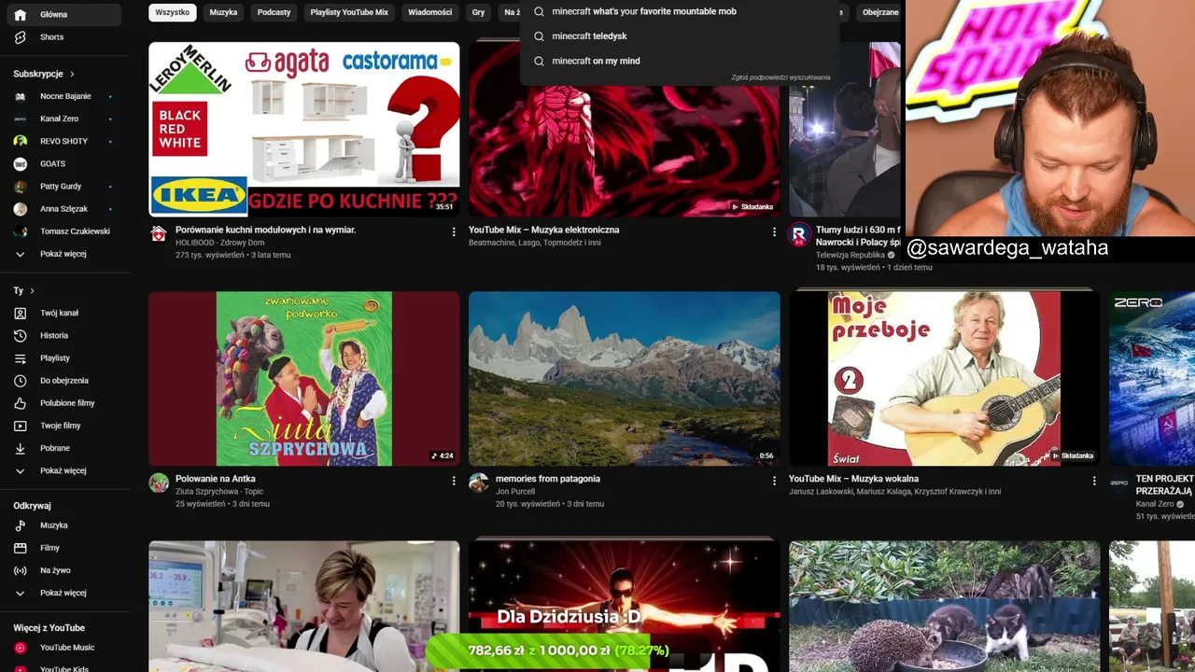Expand Pokaż więcej below Na żywo
Image resolution: width=1195 pixels, height=672 pixels.
[x=63, y=593]
